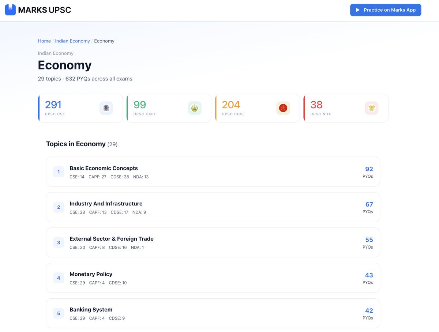The image size is (439, 332).
Task: Open Basic Economic Concepts topic
Action: pyautogui.click(x=213, y=172)
